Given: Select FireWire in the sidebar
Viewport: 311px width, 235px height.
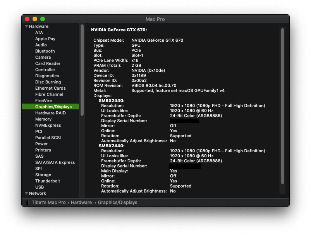Looking at the screenshot, I should [43, 100].
